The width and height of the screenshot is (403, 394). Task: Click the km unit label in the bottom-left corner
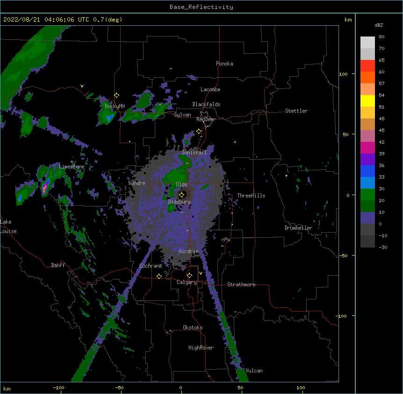click(x=7, y=389)
